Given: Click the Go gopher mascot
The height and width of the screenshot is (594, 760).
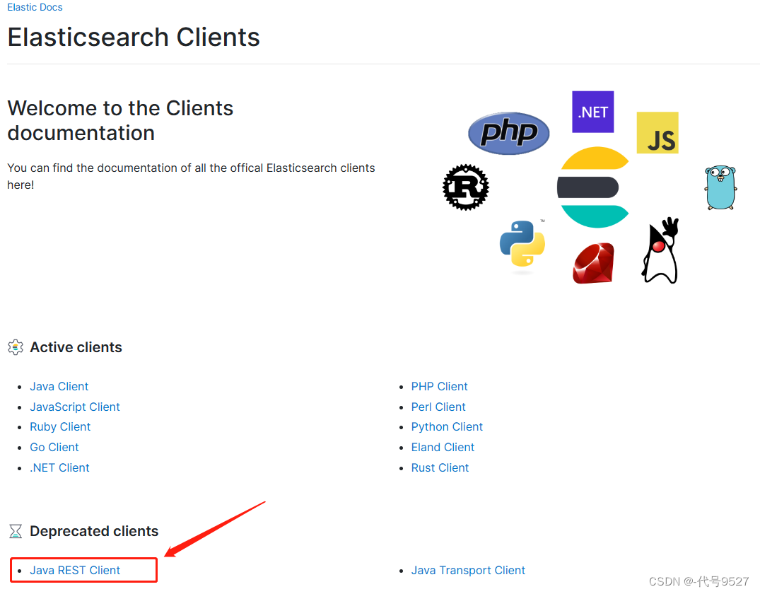Looking at the screenshot, I should coord(720,187).
